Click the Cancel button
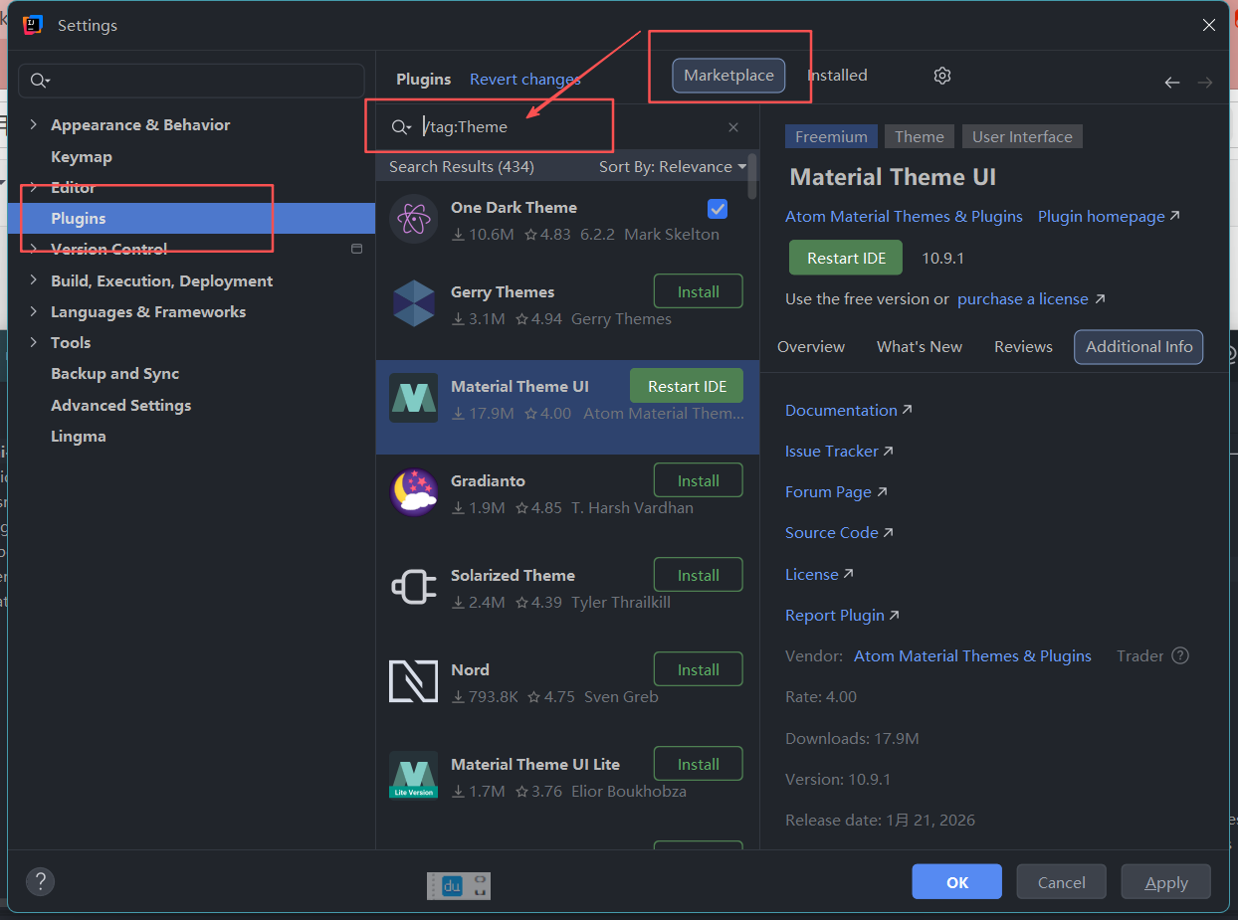 coord(1062,882)
